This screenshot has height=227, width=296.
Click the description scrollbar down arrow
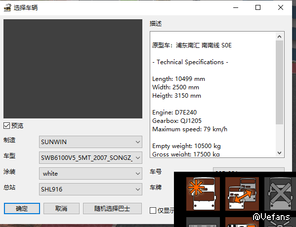point(280,152)
